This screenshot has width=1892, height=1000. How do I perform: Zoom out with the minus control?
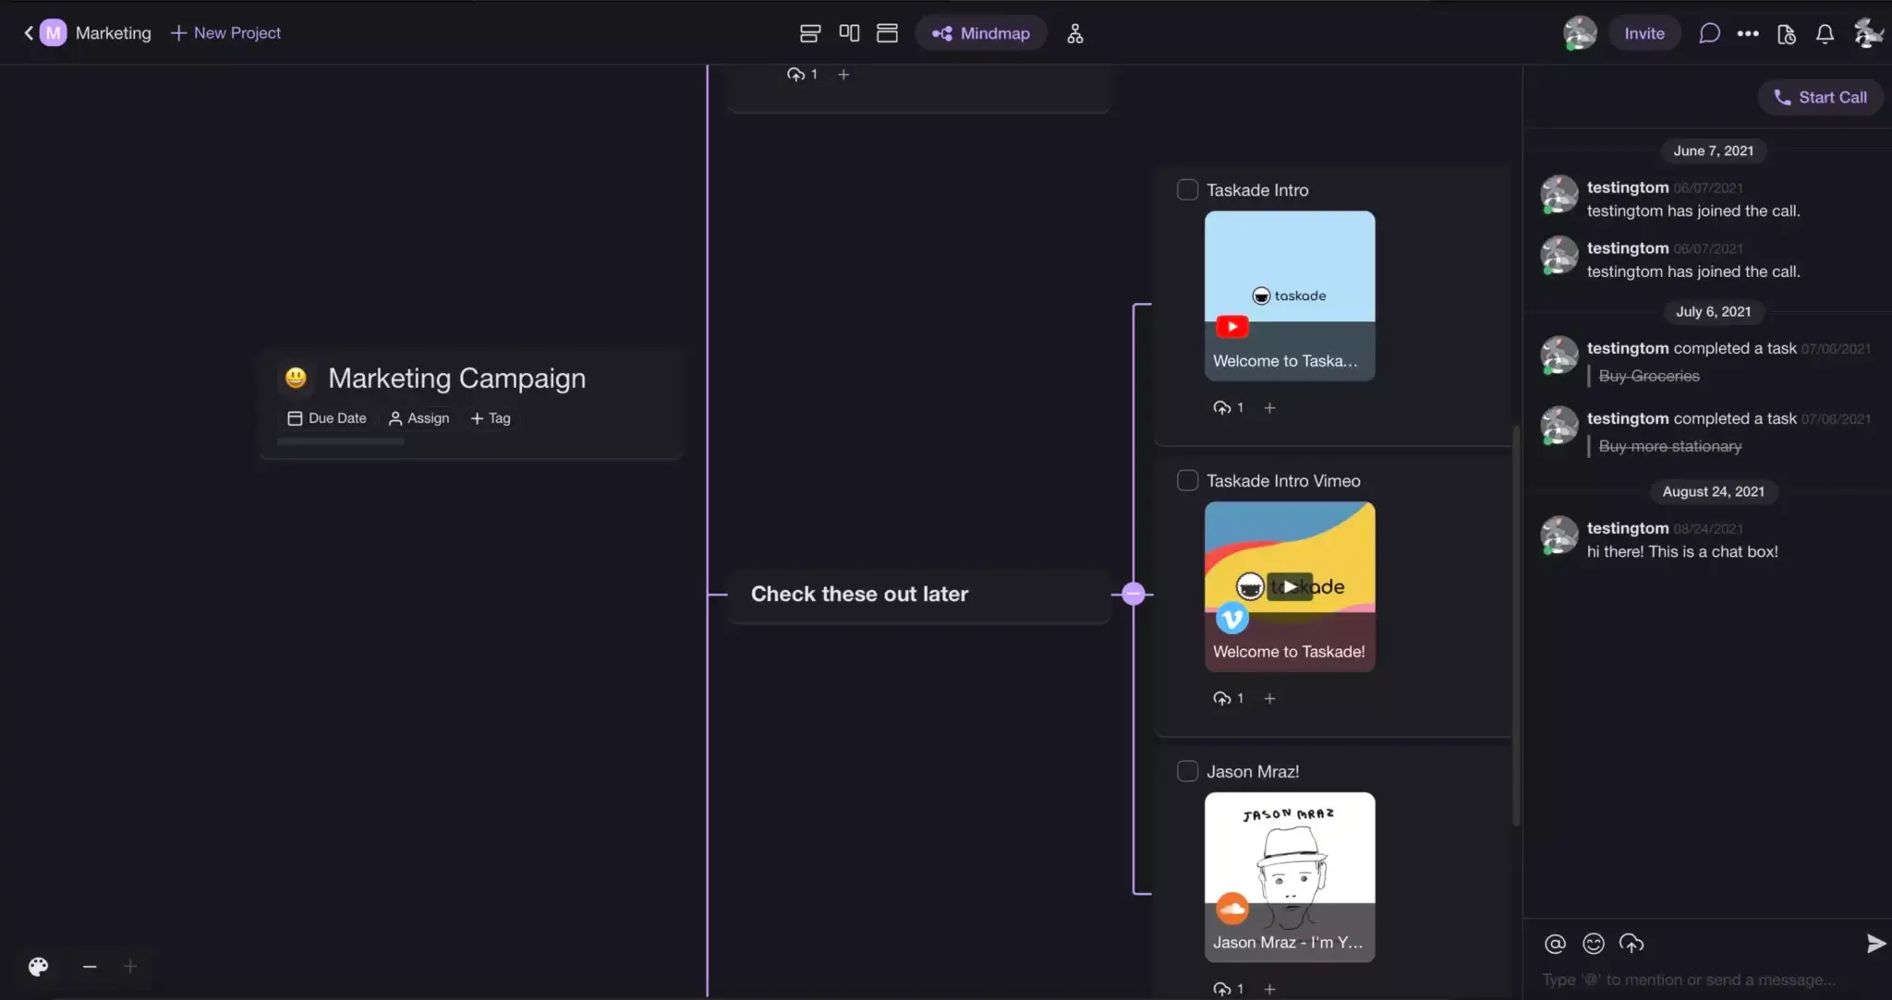click(x=90, y=966)
